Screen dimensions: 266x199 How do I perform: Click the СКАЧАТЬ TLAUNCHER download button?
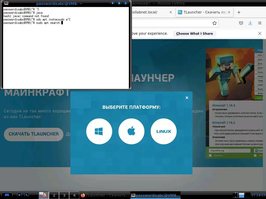[x=34, y=134]
